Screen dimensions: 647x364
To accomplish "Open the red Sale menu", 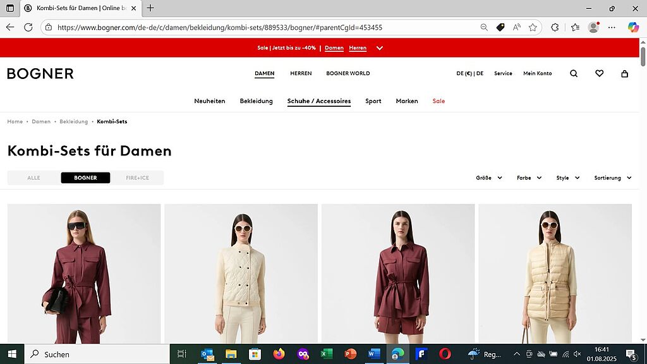I will pyautogui.click(x=438, y=101).
